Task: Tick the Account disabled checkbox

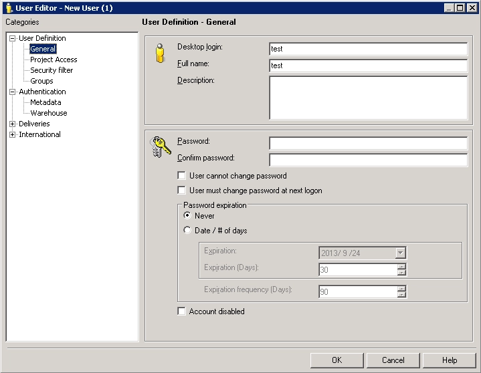Action: [x=181, y=312]
